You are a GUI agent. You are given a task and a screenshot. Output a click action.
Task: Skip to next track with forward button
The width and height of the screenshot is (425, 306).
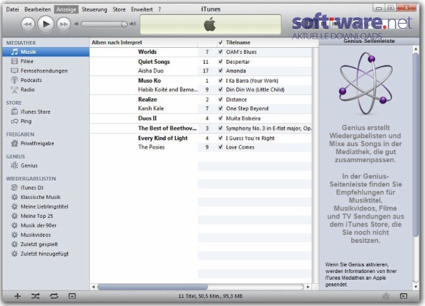pyautogui.click(x=64, y=24)
